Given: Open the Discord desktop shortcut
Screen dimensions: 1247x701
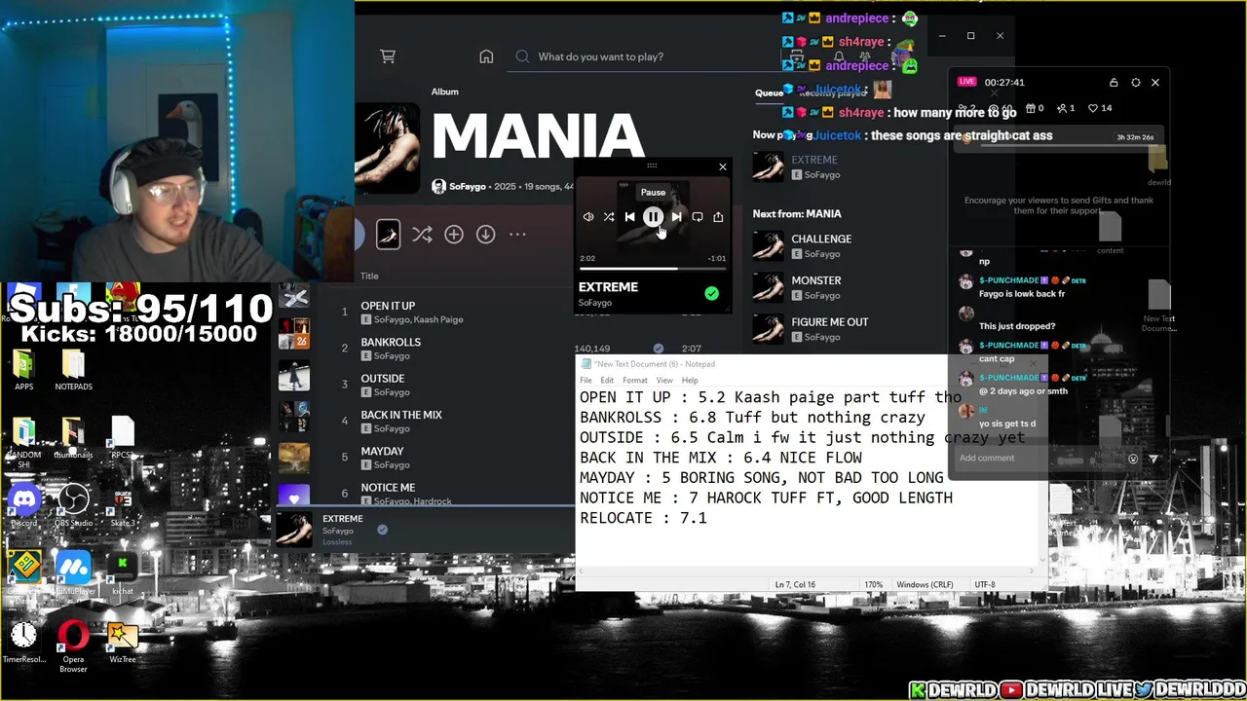Looking at the screenshot, I should pyautogui.click(x=24, y=506).
